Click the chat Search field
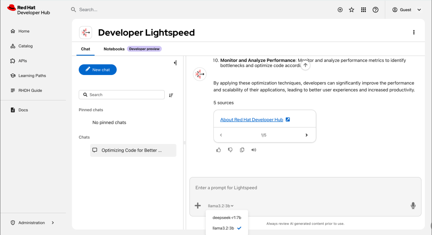The height and width of the screenshot is (235, 432). [122, 95]
